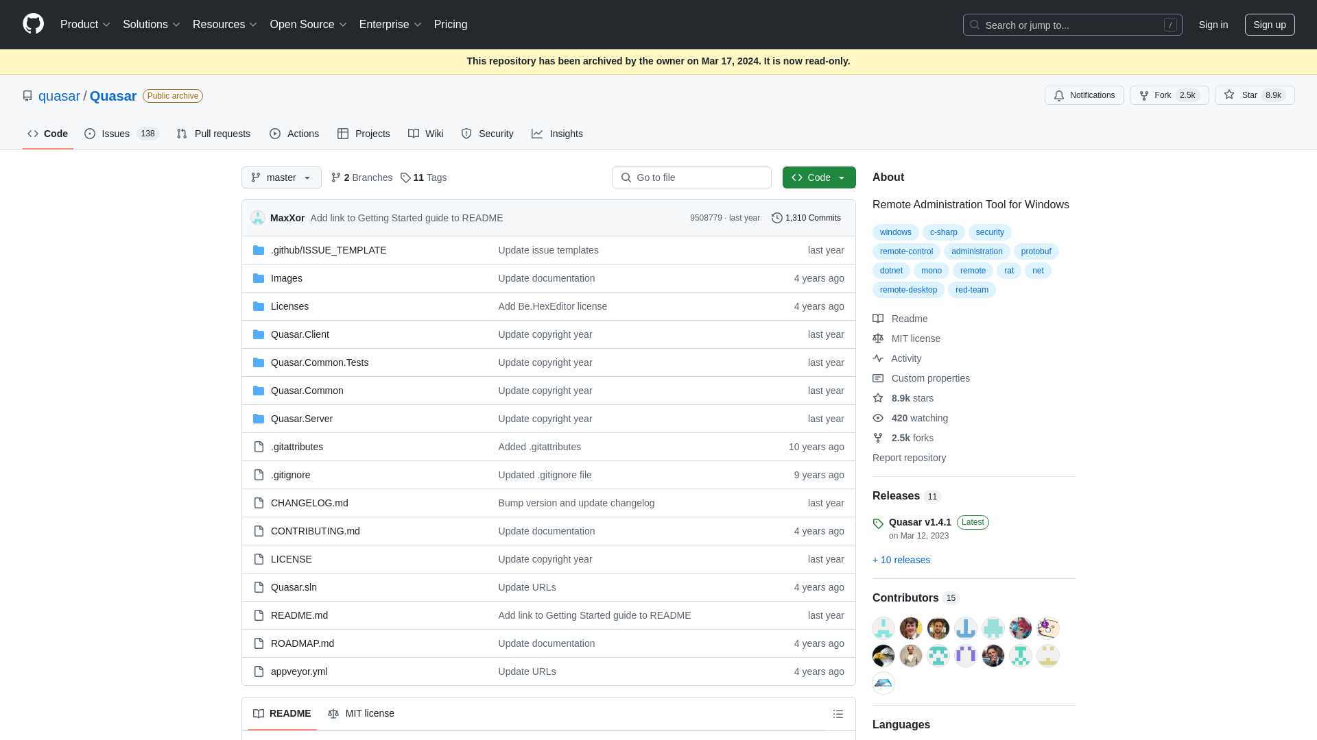Expand the Enterprise menu
Viewport: 1317px width, 740px height.
click(x=390, y=25)
